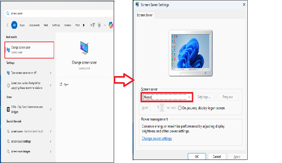Open the three-dot more options menu
The width and height of the screenshot is (282, 163).
click(105, 25)
